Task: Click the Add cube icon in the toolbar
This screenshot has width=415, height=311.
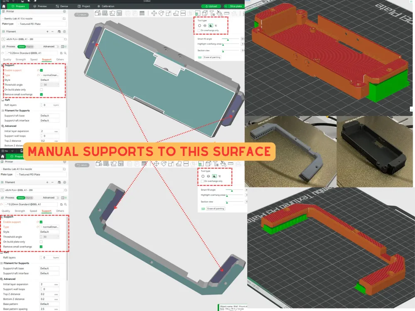Action: [98, 14]
